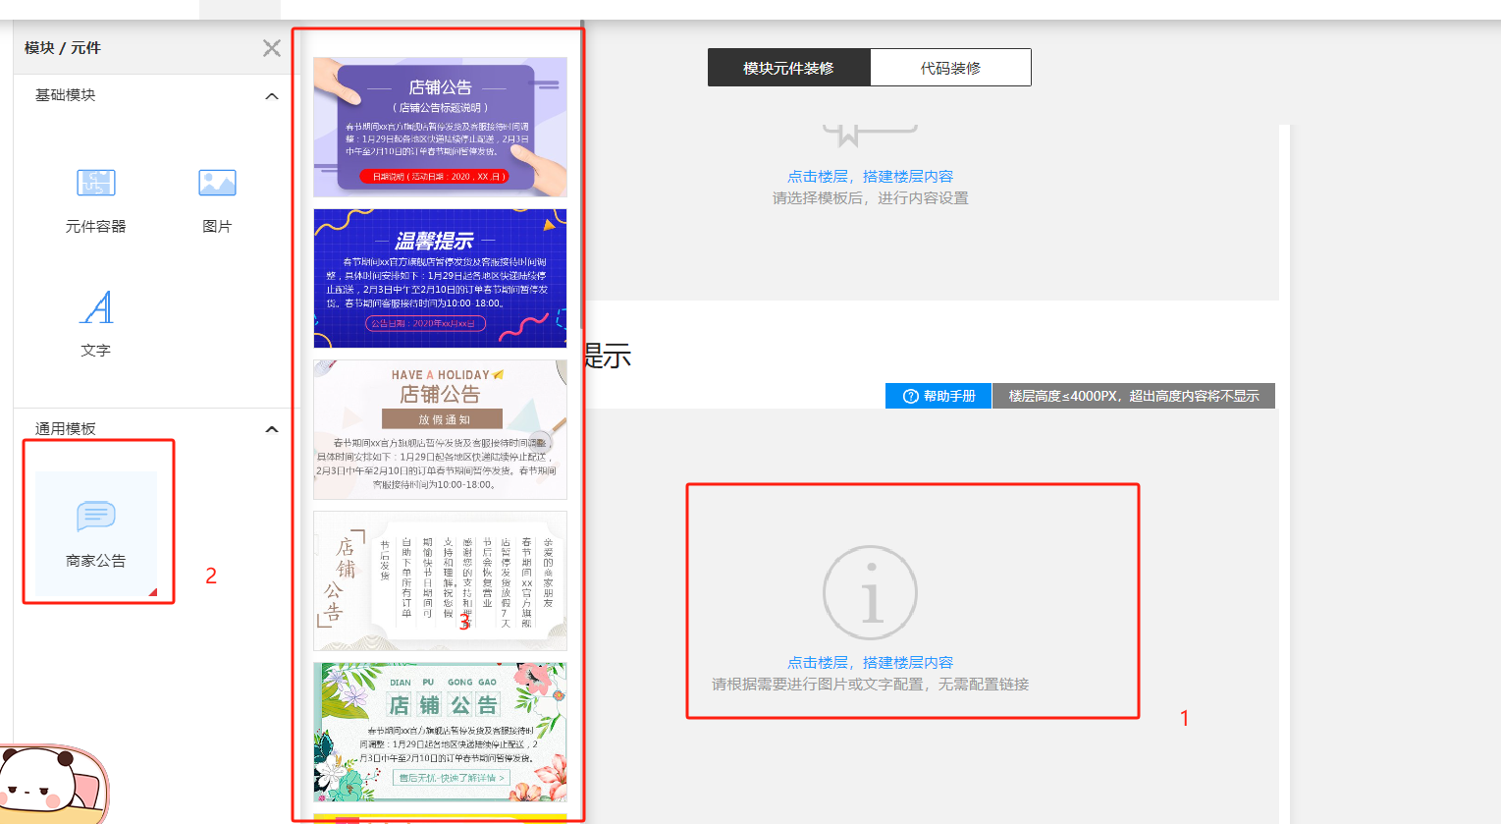Open the 商家公告 template module
This screenshot has width=1501, height=824.
(96, 530)
